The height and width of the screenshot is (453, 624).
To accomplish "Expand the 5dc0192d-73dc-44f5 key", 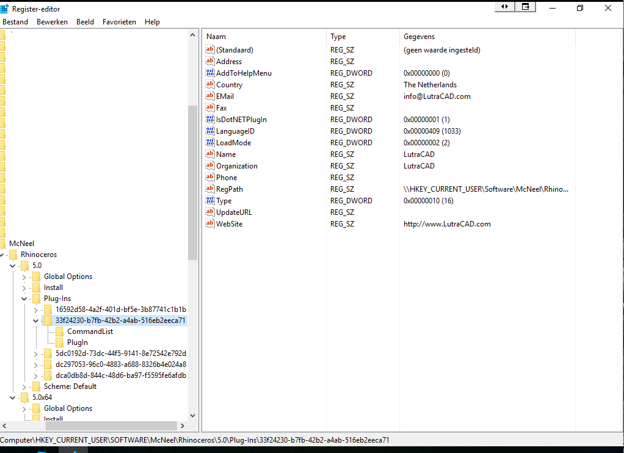I will tap(36, 353).
